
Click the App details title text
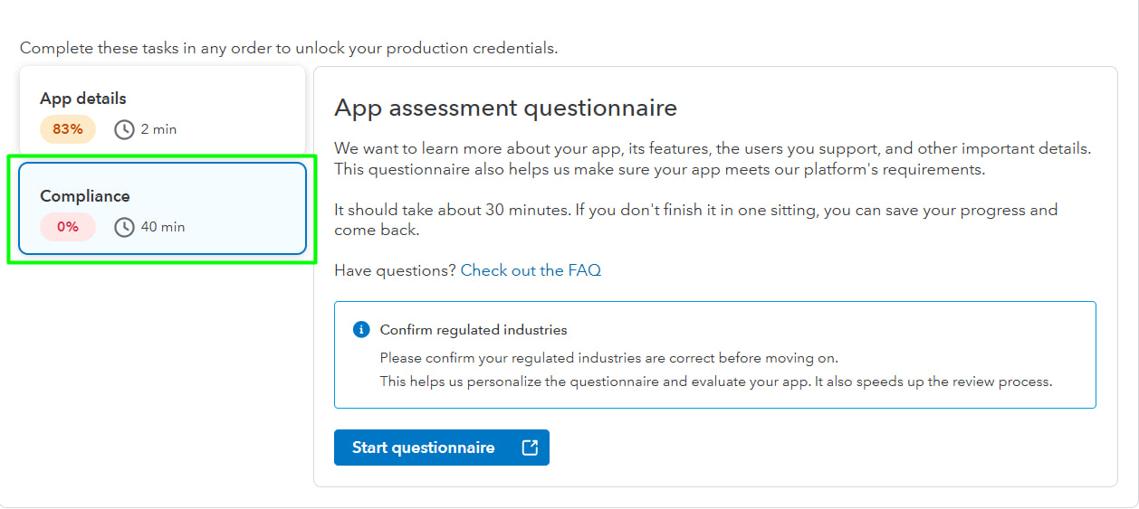pos(83,99)
